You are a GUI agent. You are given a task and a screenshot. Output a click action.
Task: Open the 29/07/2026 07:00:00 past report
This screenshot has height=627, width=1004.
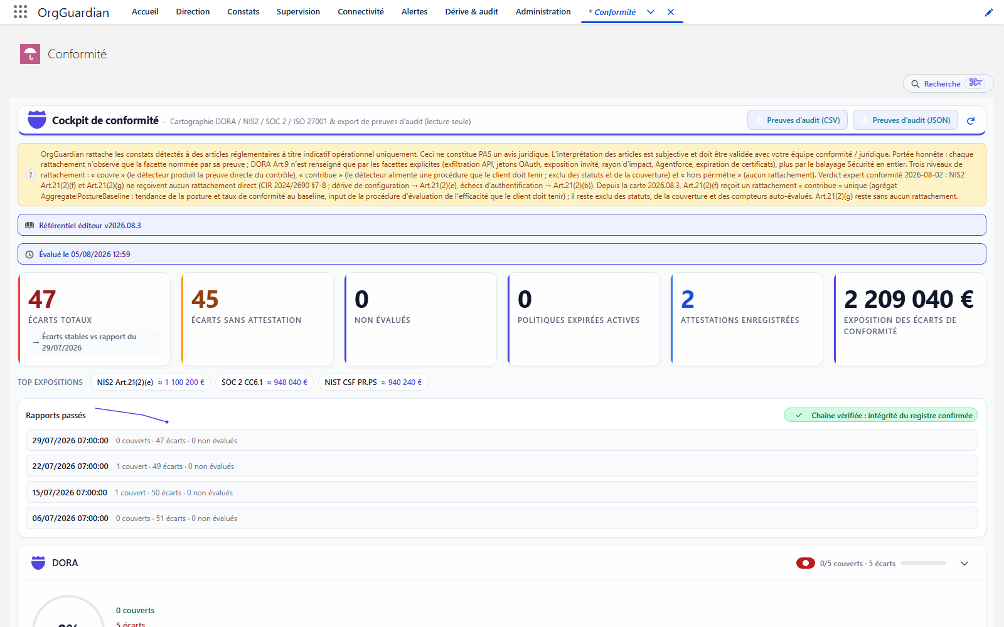coord(502,440)
